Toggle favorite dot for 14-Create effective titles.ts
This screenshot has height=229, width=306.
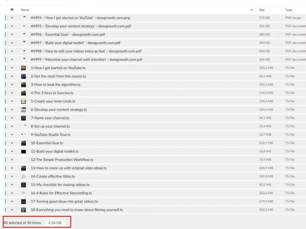click(12, 176)
